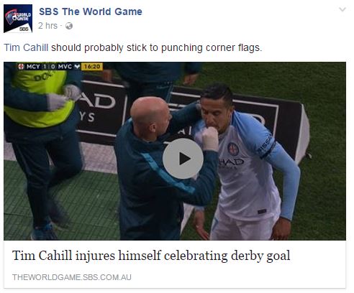Click the MCY team crest in the scoreboard

click(x=21, y=67)
